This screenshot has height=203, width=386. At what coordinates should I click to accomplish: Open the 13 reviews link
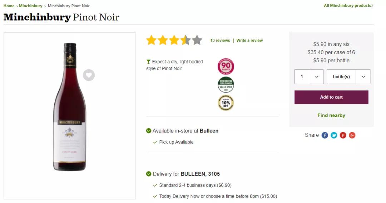[x=220, y=41]
